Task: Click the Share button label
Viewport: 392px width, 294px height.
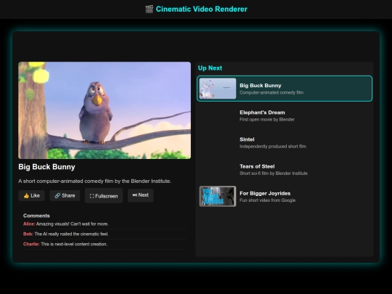Action: coord(68,195)
